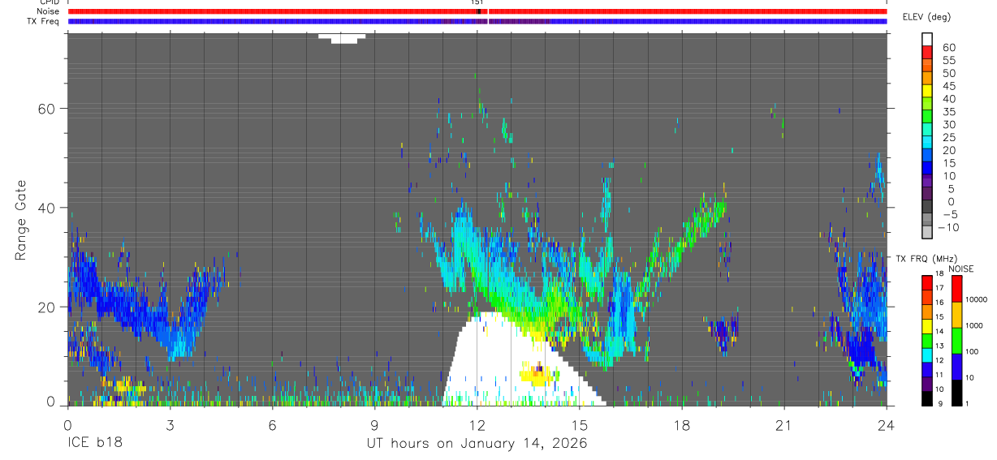Click the '6' tick label on the UT hours axis

coord(272,425)
